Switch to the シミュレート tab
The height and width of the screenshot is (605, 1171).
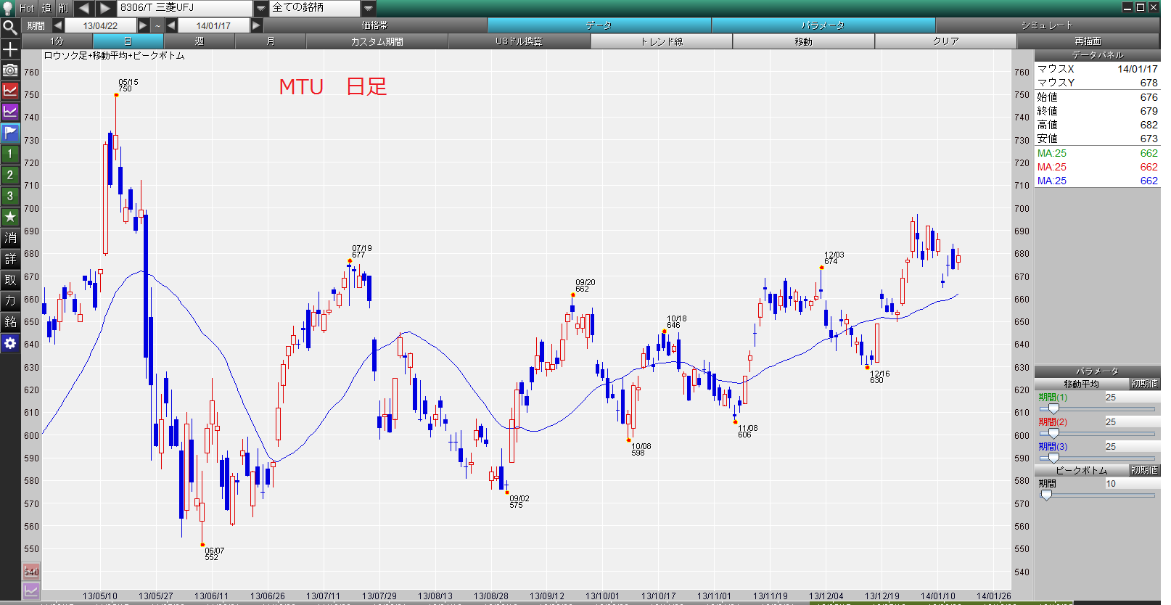1047,25
